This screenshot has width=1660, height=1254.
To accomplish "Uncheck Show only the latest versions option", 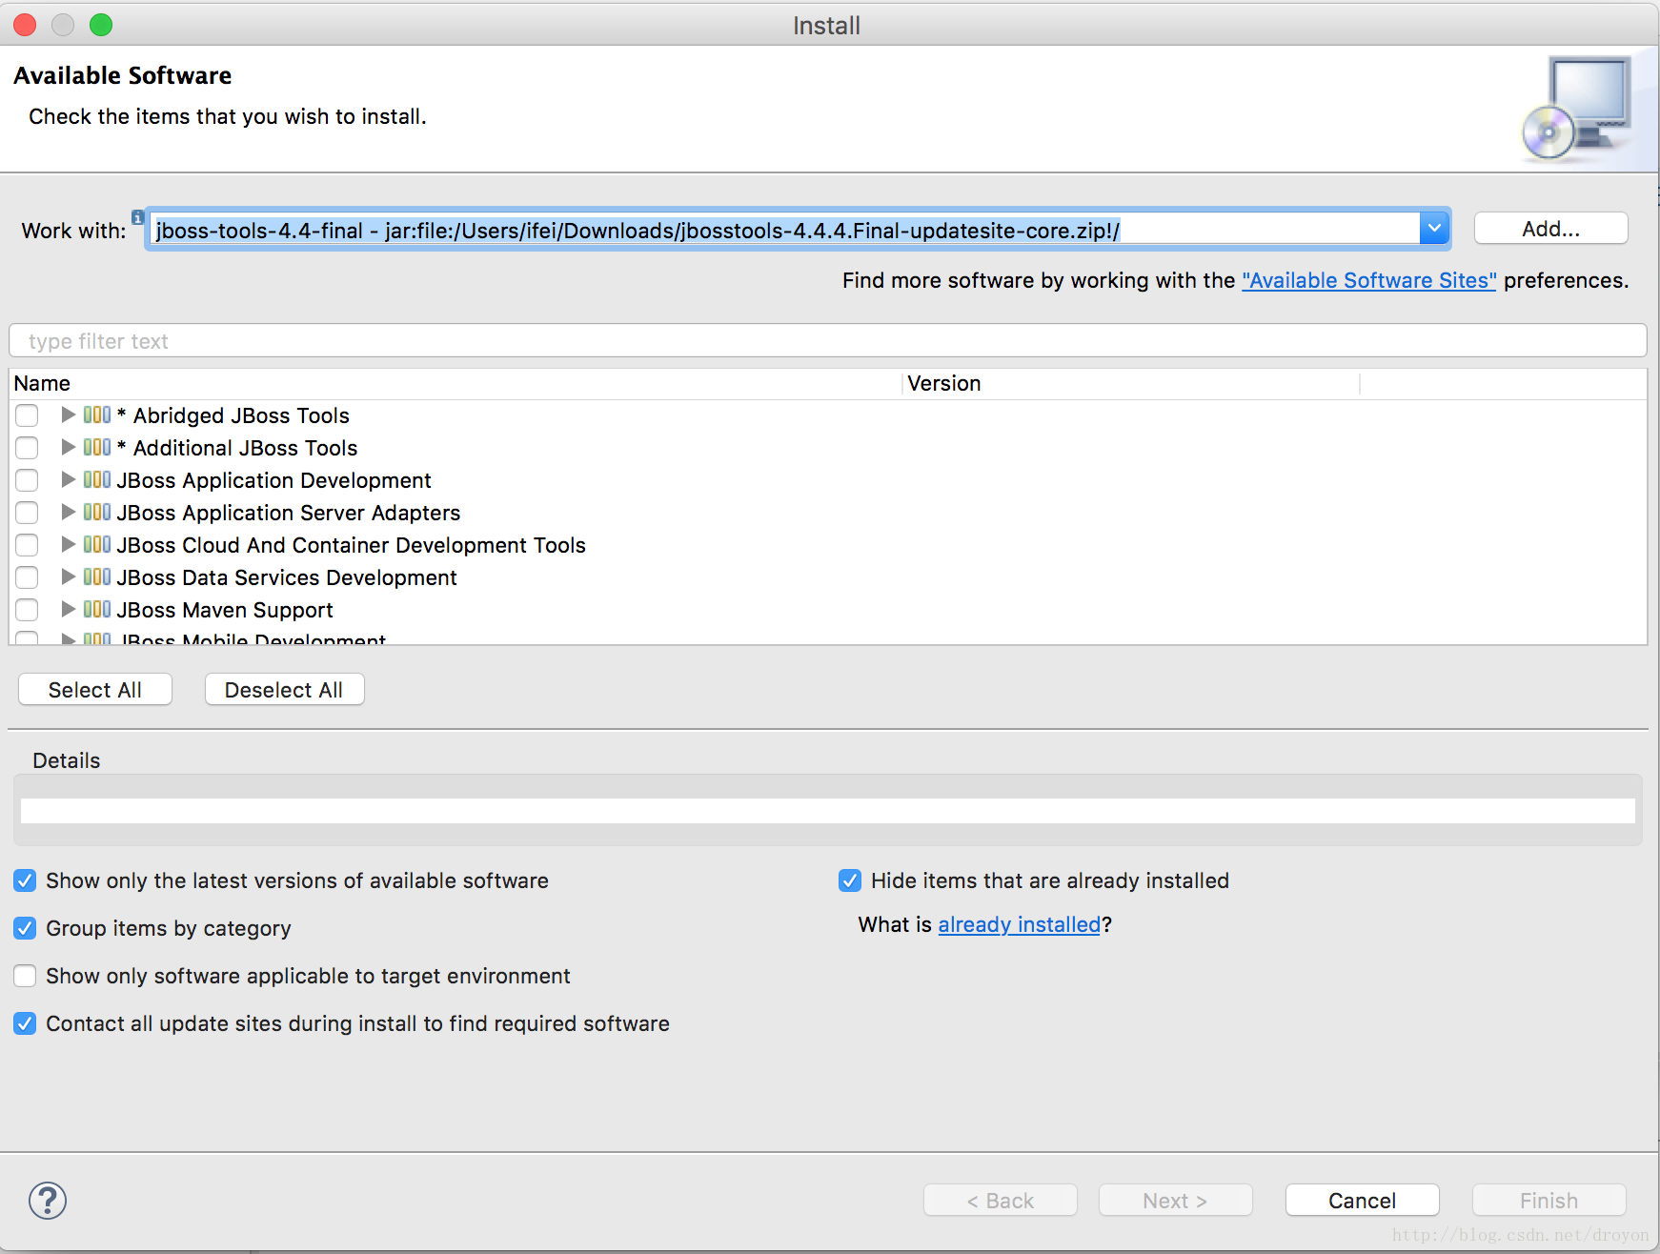I will click(25, 880).
